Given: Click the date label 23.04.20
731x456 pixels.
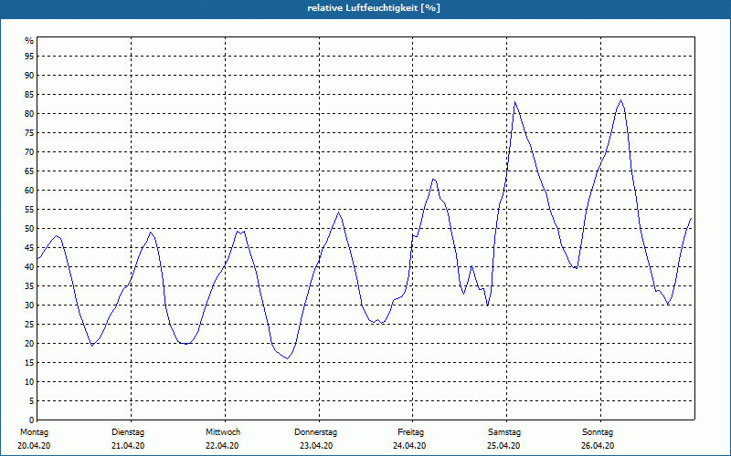Looking at the screenshot, I should 316,446.
